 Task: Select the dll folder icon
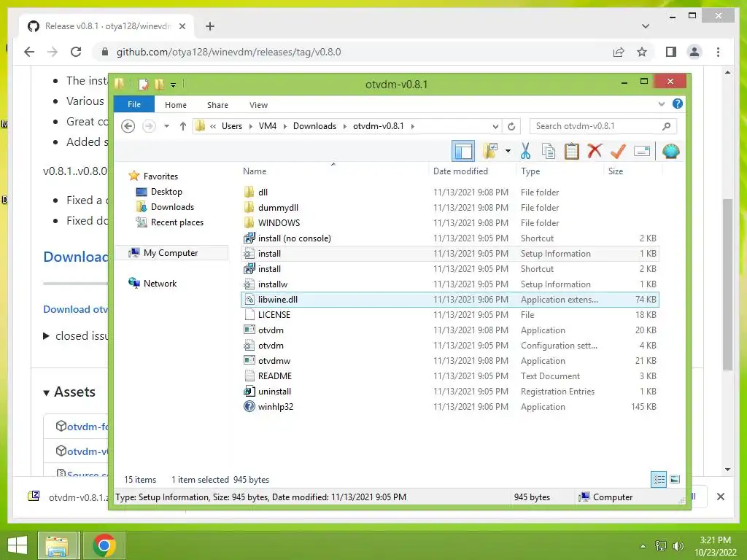[249, 192]
